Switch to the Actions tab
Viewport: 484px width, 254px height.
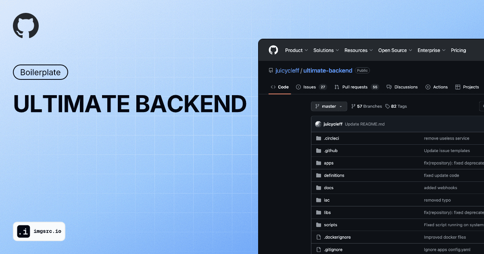436,87
